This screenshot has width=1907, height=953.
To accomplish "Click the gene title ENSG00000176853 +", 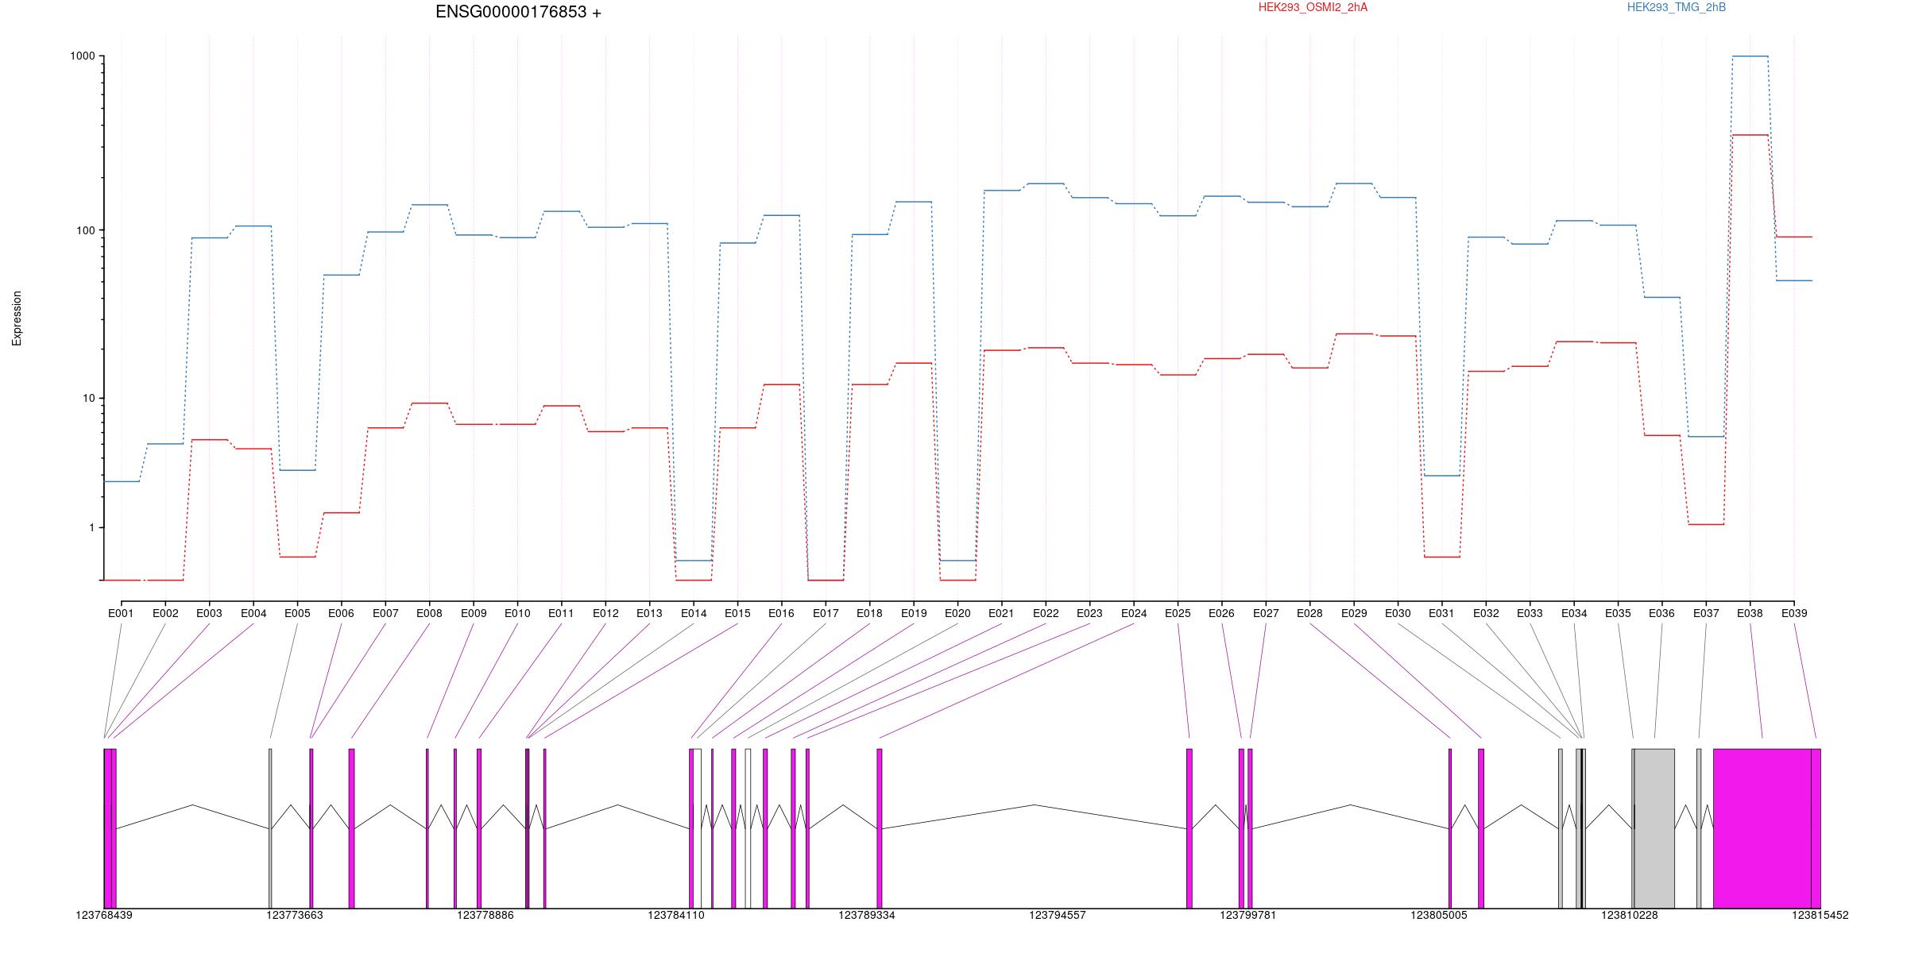I will pos(518,12).
